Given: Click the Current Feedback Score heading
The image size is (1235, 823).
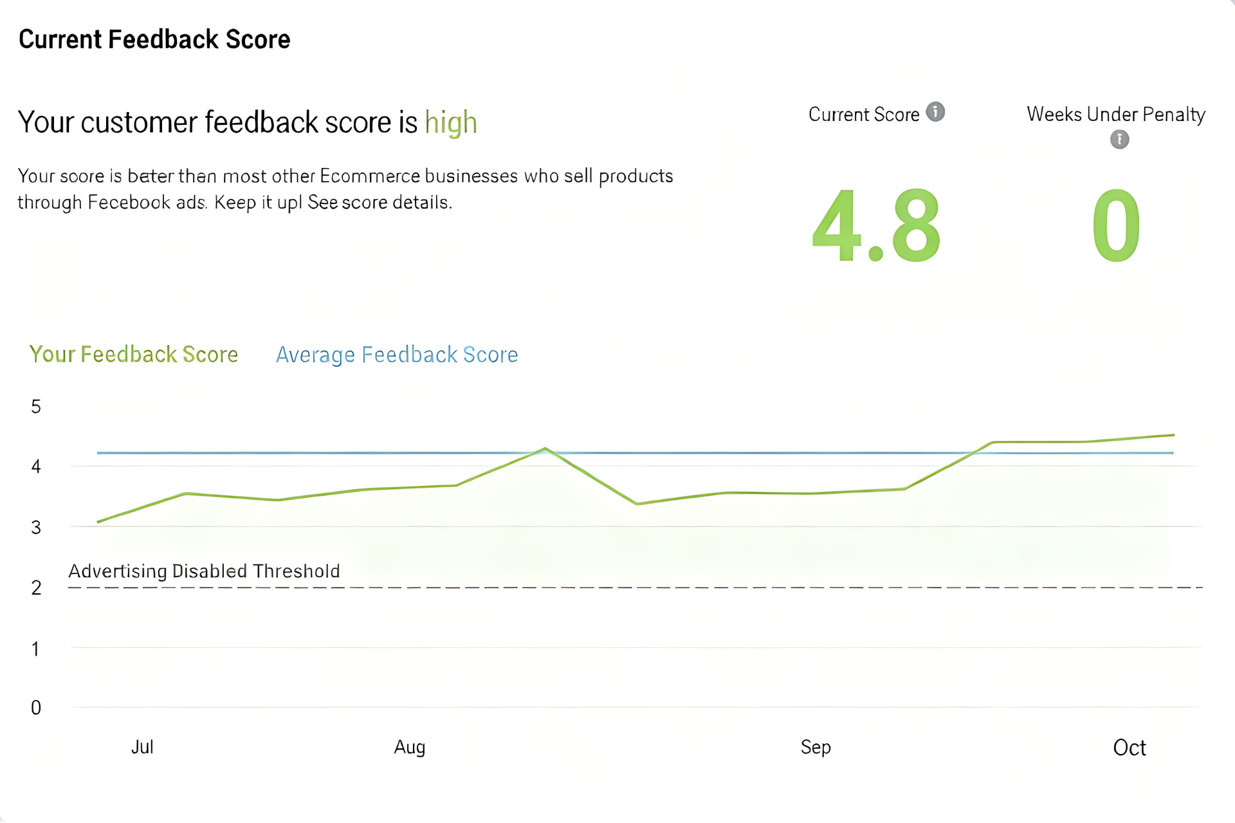Looking at the screenshot, I should (154, 39).
